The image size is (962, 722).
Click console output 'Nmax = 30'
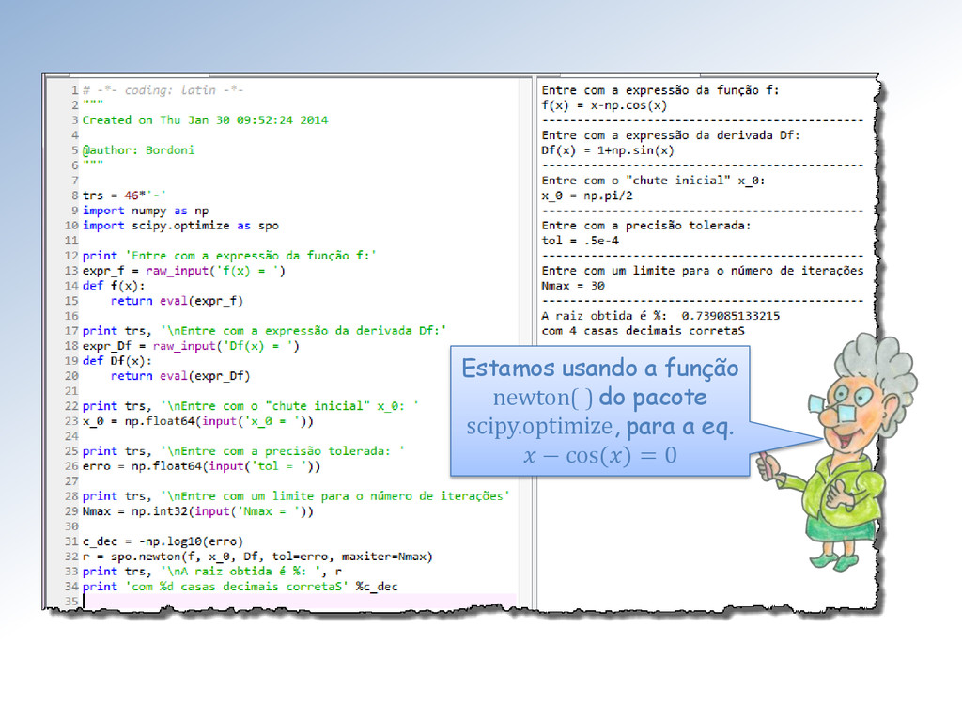[573, 286]
